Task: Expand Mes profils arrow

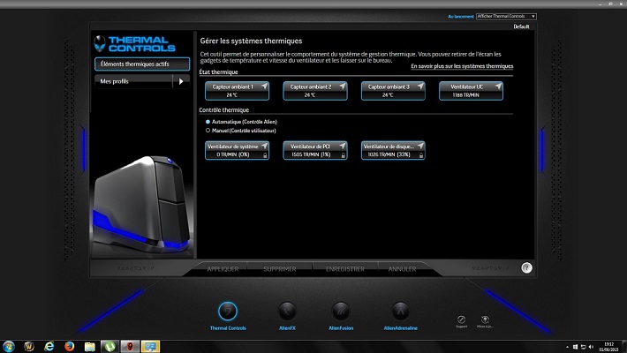Action: point(181,81)
